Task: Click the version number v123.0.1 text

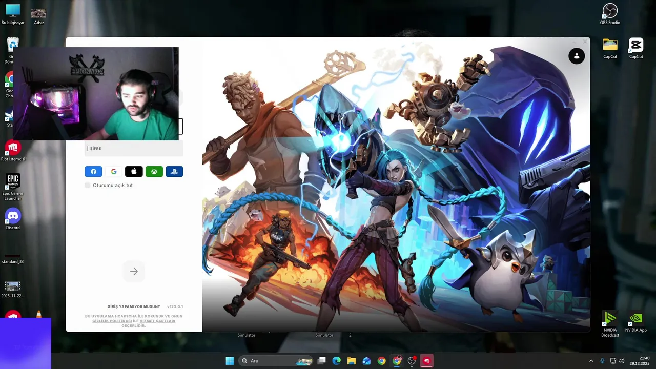Action: coord(175,306)
